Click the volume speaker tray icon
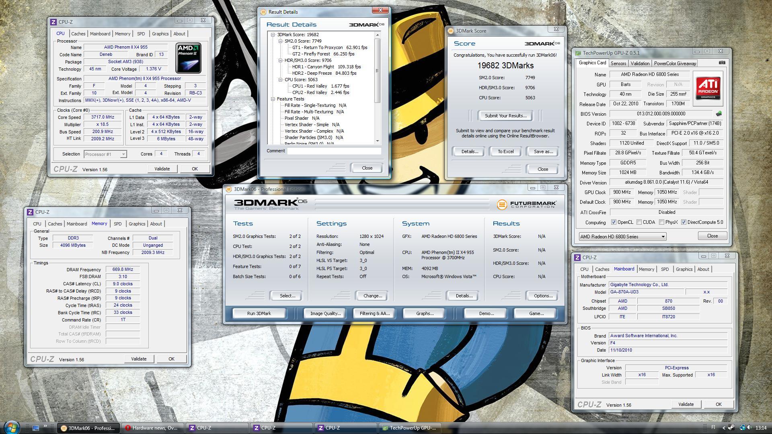Screen dimensions: 772x434 point(749,428)
